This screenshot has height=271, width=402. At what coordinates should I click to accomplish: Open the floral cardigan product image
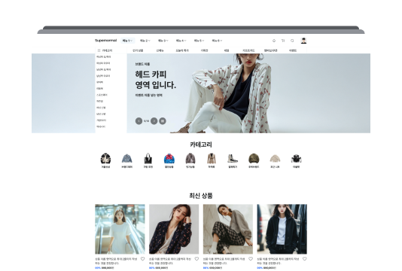tap(174, 229)
